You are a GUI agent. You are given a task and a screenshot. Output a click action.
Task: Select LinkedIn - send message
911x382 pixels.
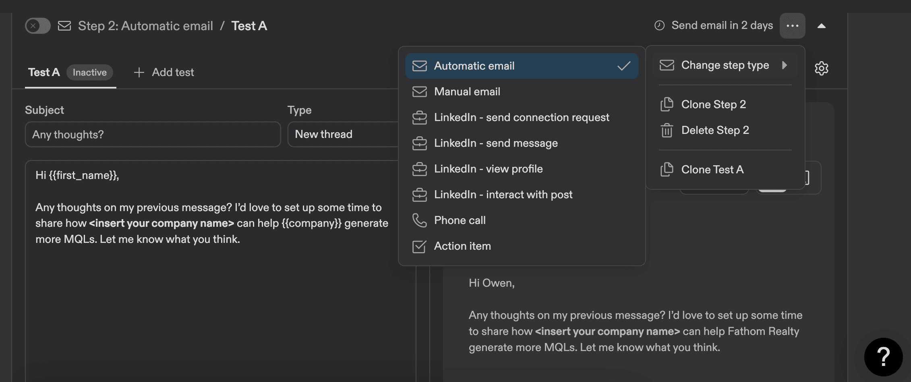click(x=522, y=143)
